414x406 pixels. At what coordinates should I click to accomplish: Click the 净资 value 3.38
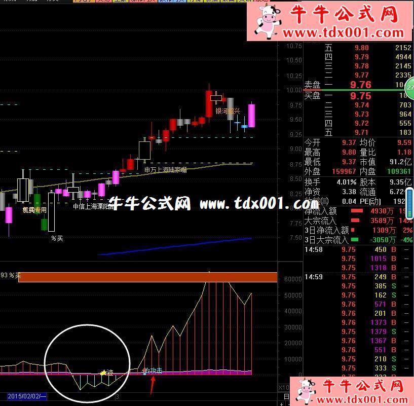point(349,192)
